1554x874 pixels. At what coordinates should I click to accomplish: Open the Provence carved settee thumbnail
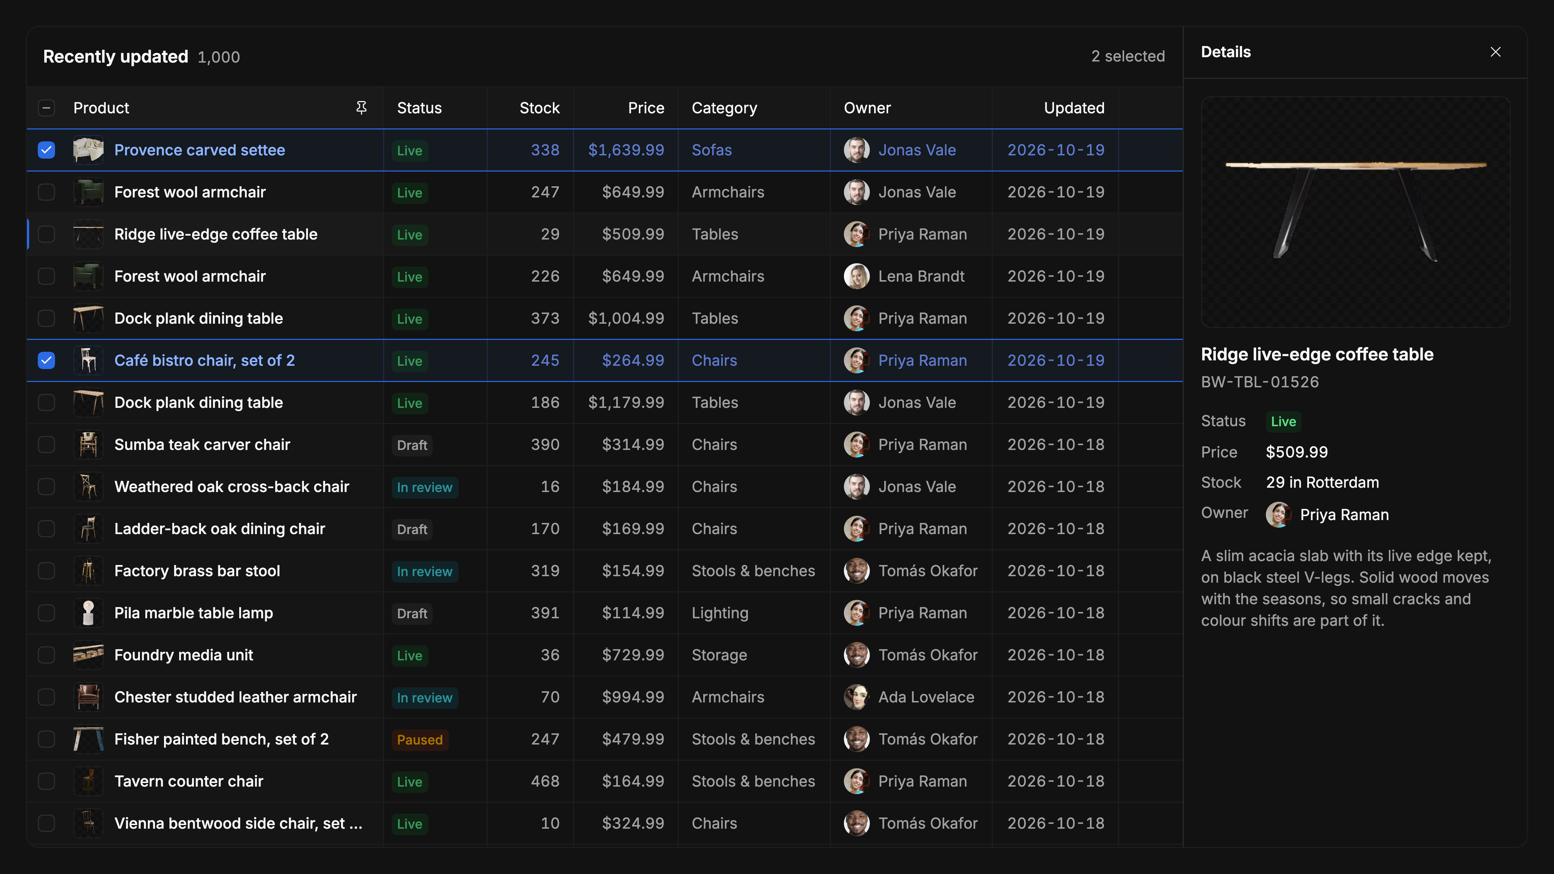coord(89,150)
